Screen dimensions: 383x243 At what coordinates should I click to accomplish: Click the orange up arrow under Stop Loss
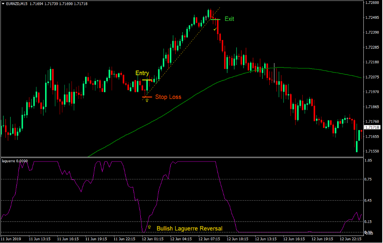[147, 101]
